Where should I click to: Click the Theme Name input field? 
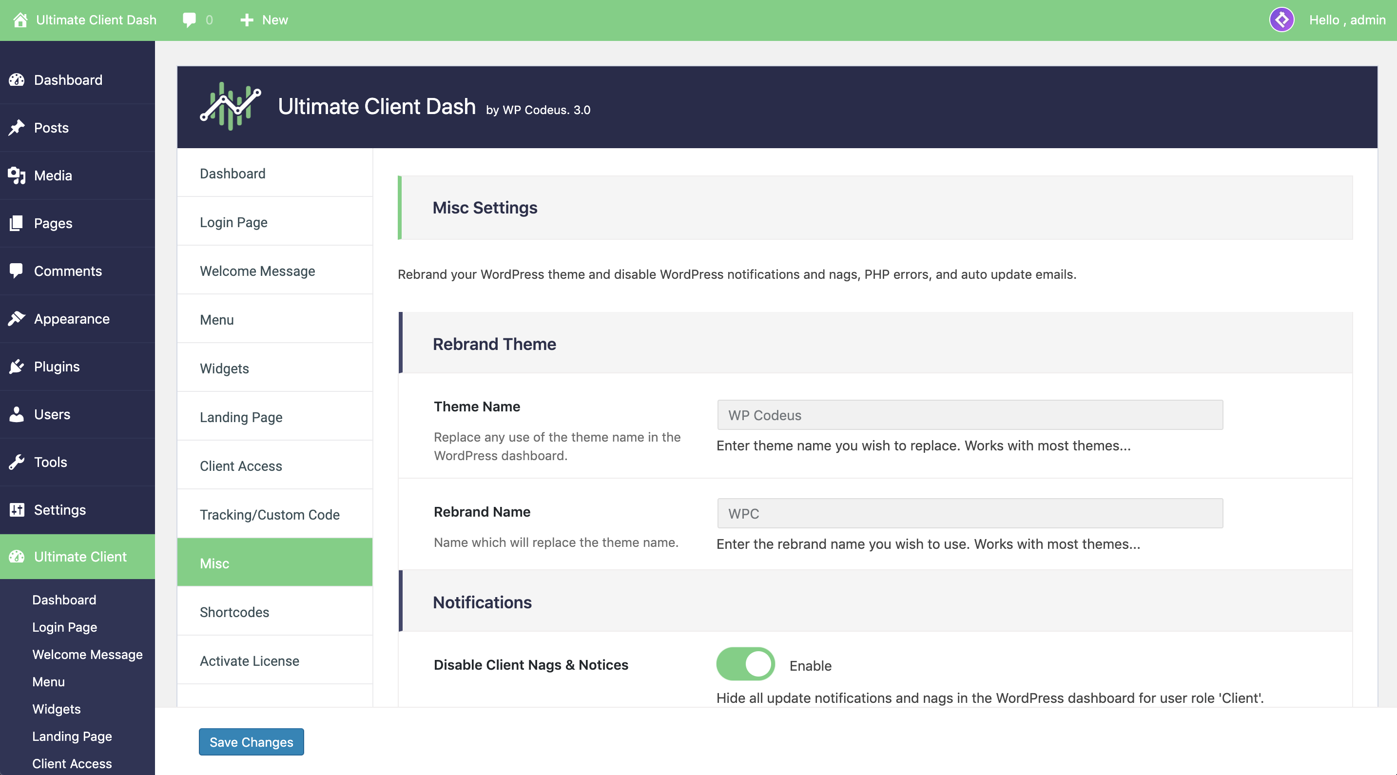pos(970,415)
